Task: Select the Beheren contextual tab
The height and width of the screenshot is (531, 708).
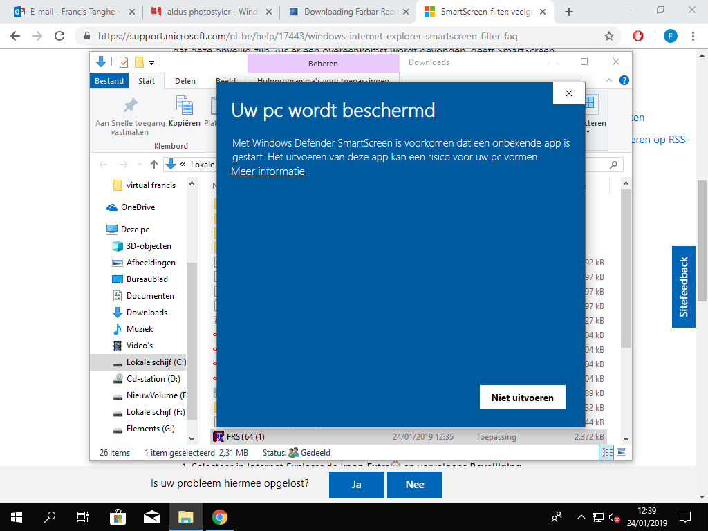Action: (x=324, y=64)
